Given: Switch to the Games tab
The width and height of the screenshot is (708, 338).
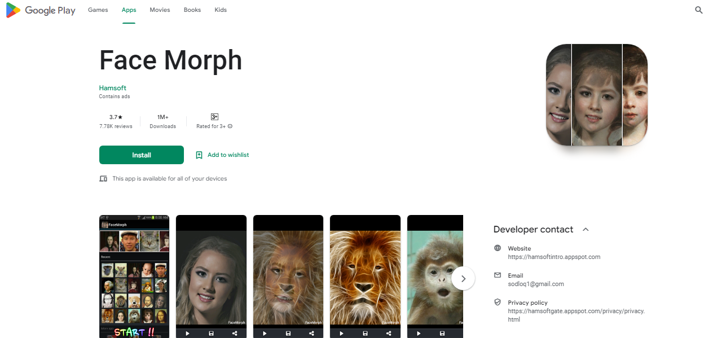Looking at the screenshot, I should [x=98, y=10].
